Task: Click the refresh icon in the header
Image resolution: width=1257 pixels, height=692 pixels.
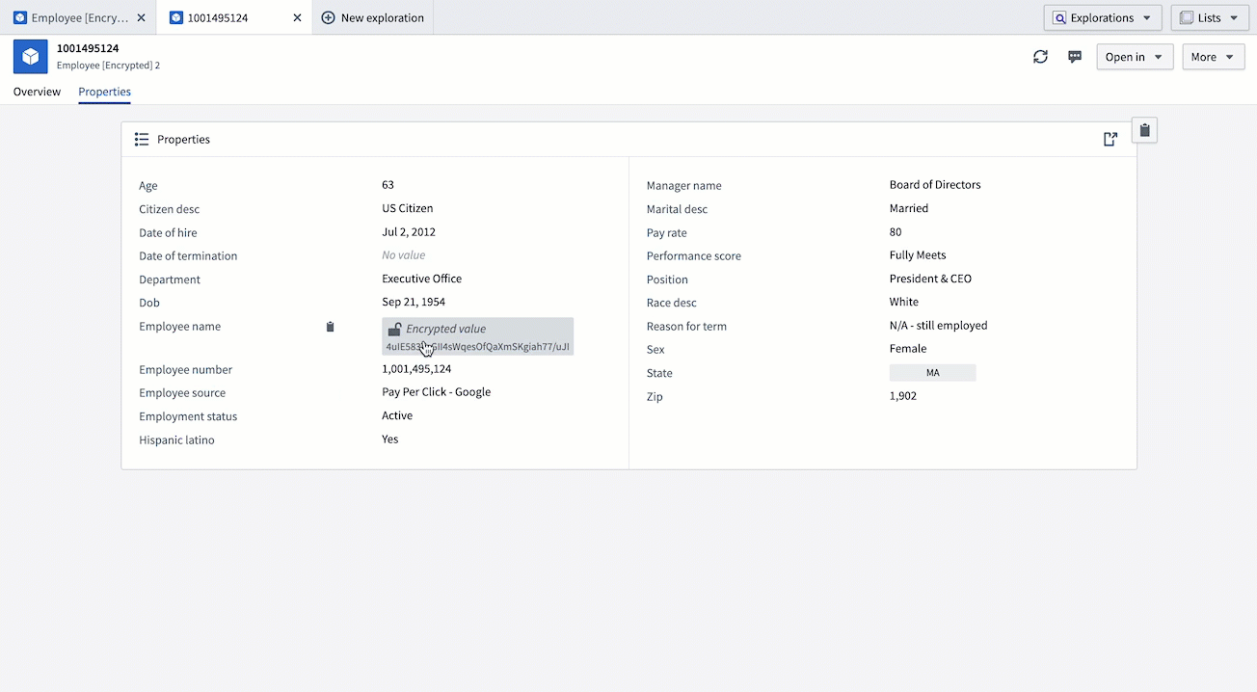Action: point(1040,57)
